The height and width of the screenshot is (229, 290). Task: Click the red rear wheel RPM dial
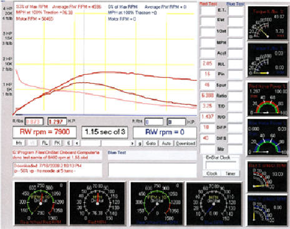pyautogui.click(x=41, y=203)
